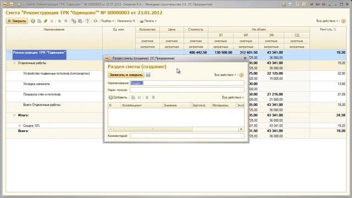Click the move up arrow in estimate toolbar
The width and height of the screenshot is (352, 198).
coord(59,21)
